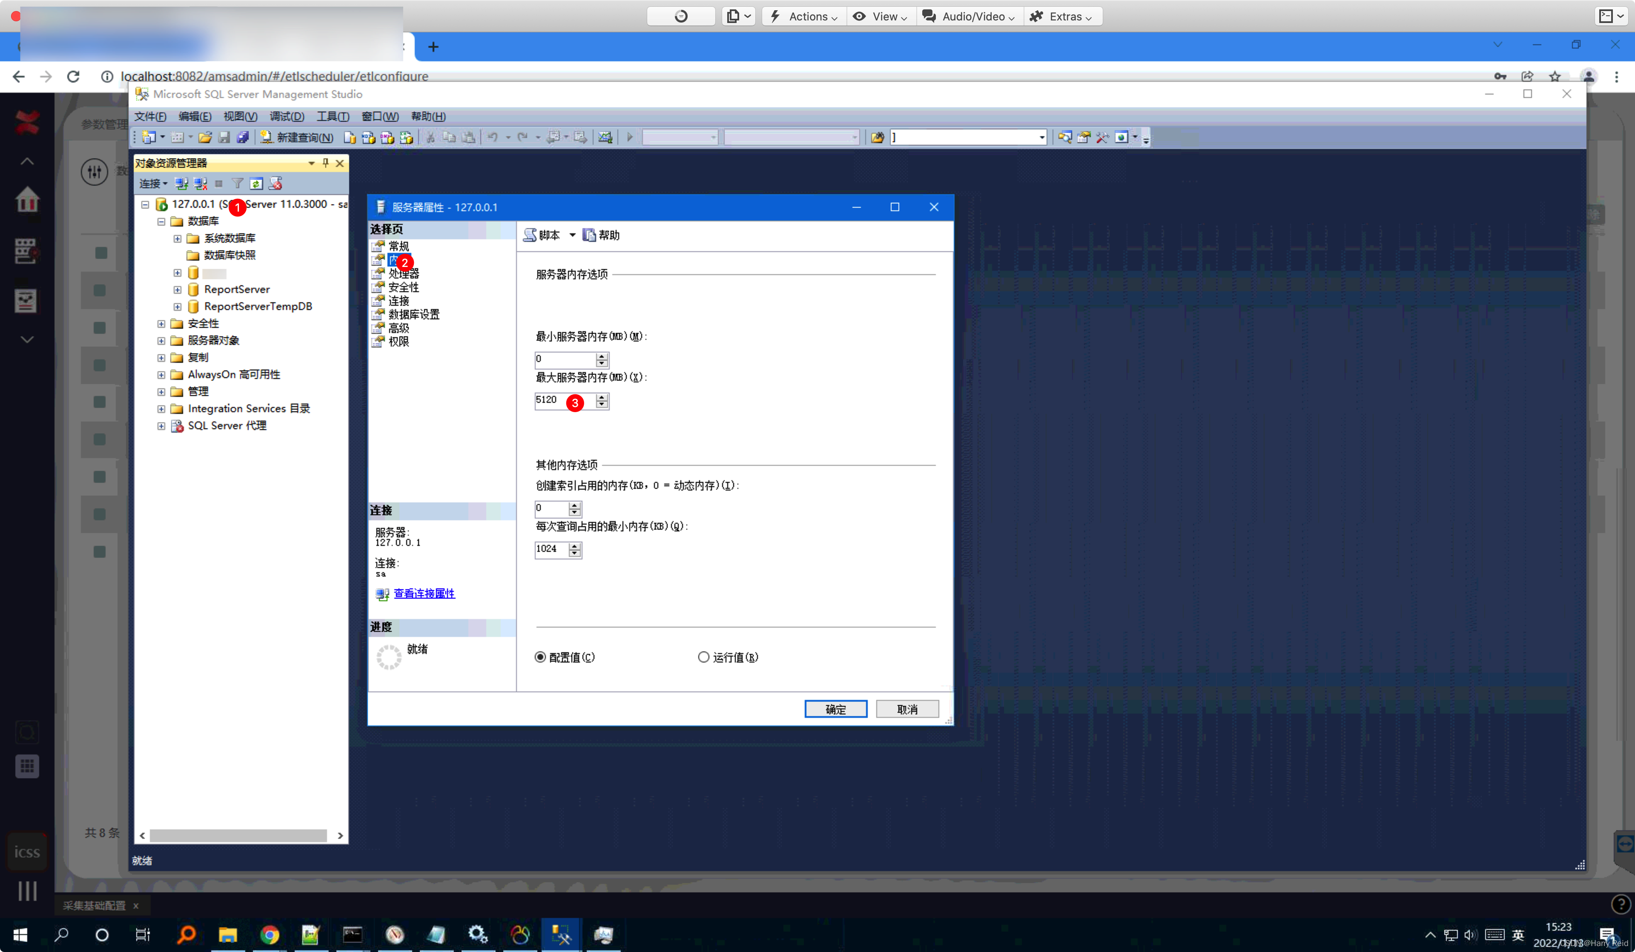Click the Disconnect server icon in Object Explorer
This screenshot has height=952, width=1635.
click(x=201, y=184)
